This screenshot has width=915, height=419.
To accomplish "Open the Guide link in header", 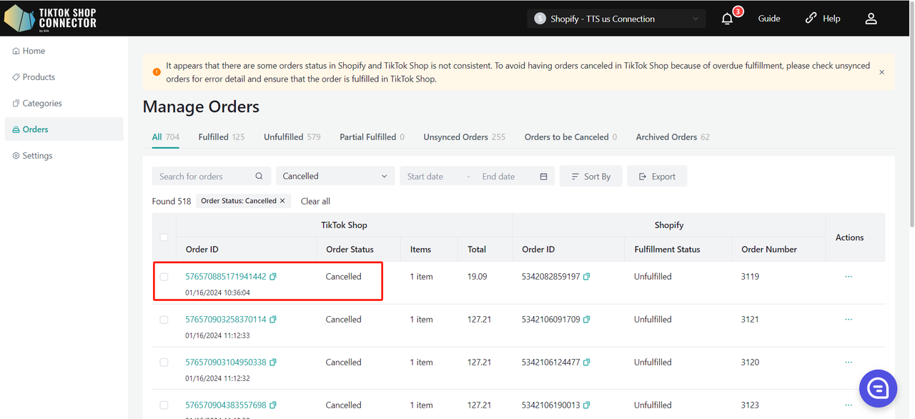I will click(769, 19).
